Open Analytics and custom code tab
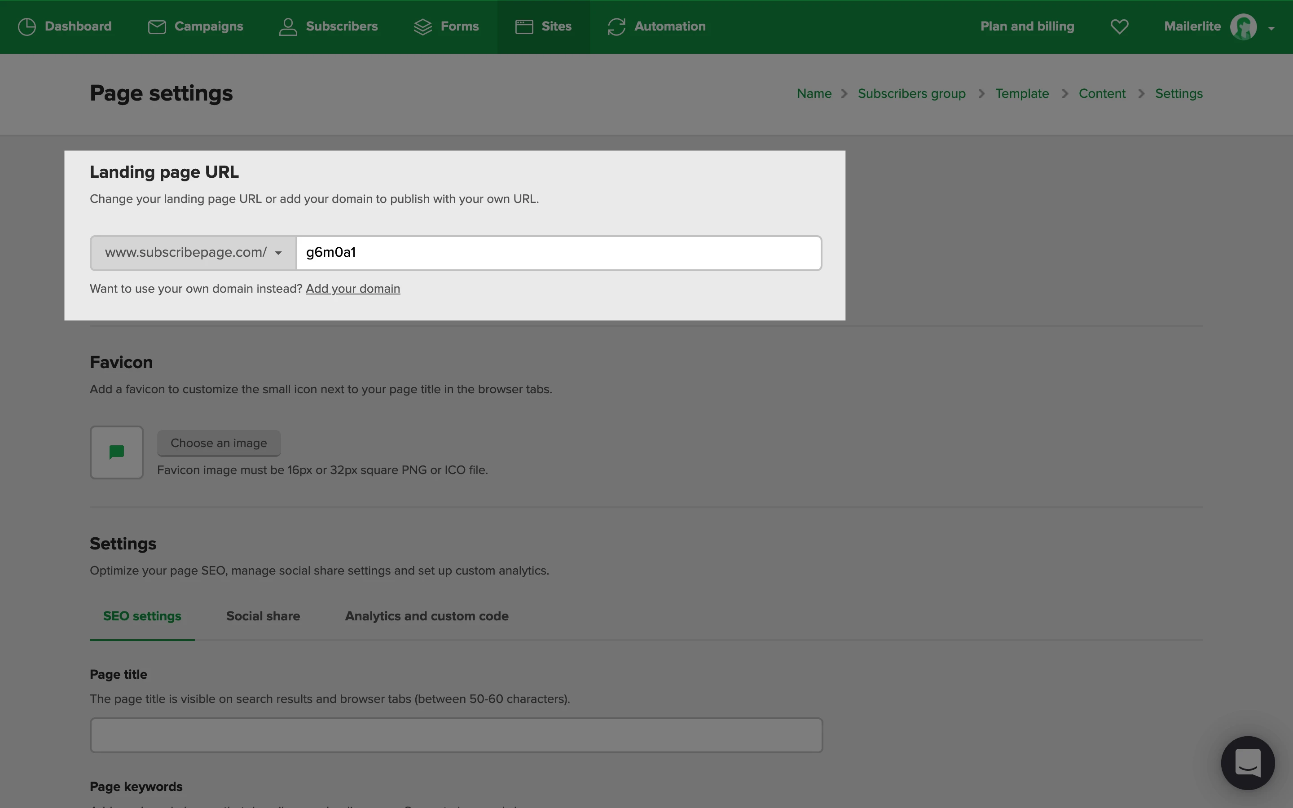Viewport: 1293px width, 808px height. point(427,616)
